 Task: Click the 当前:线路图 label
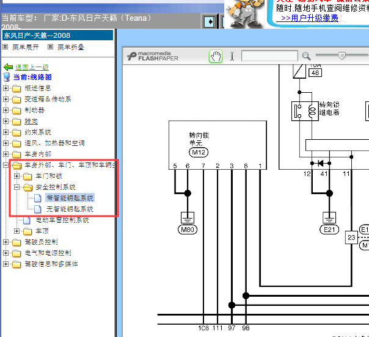coord(32,77)
